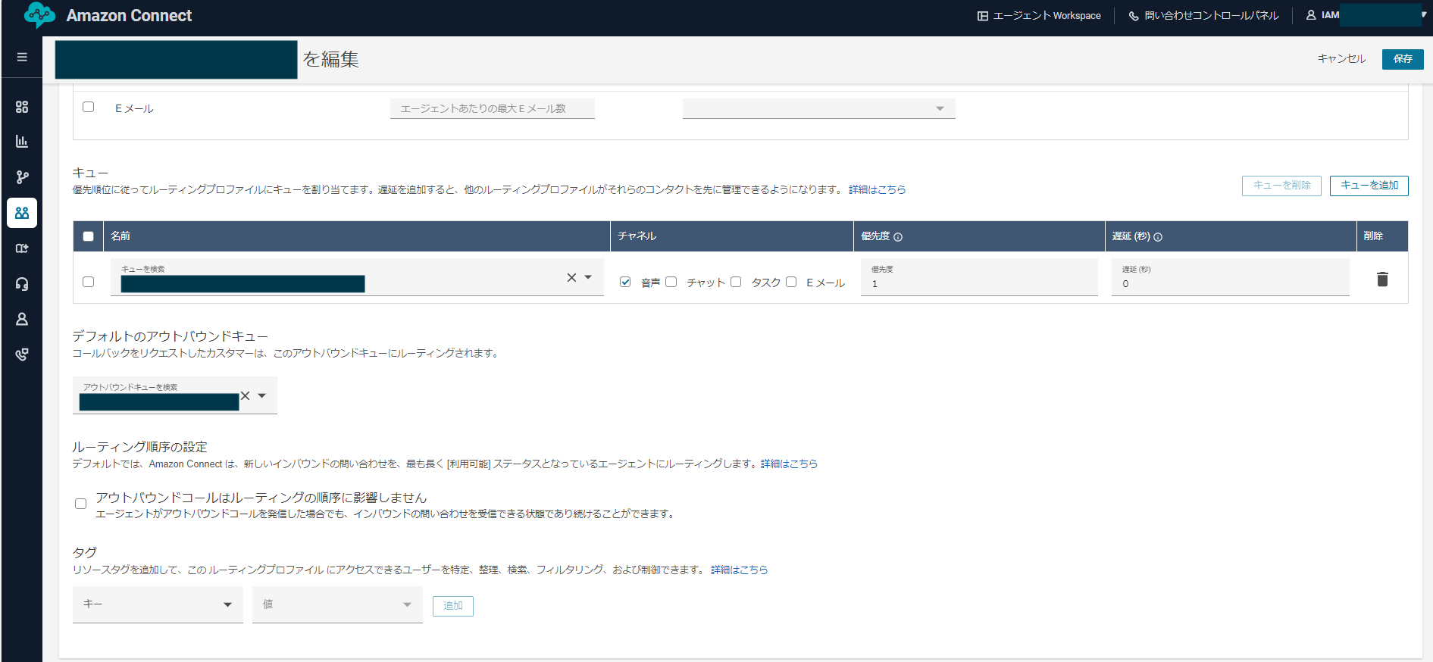Expand the outbound queue dropdown arrow
This screenshot has height=662, width=1433.
click(x=262, y=395)
